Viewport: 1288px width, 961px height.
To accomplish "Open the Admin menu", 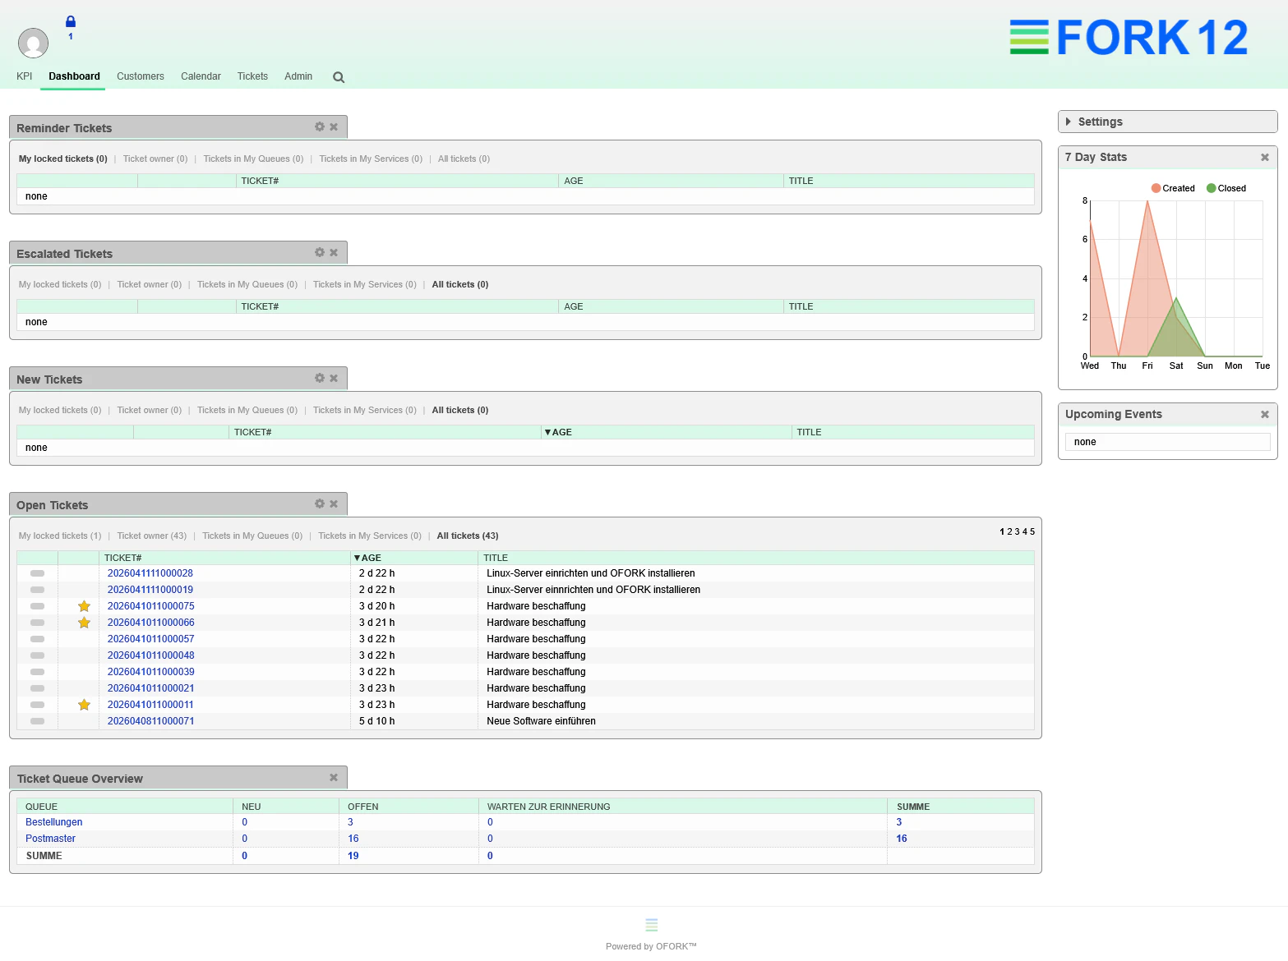I will (298, 76).
